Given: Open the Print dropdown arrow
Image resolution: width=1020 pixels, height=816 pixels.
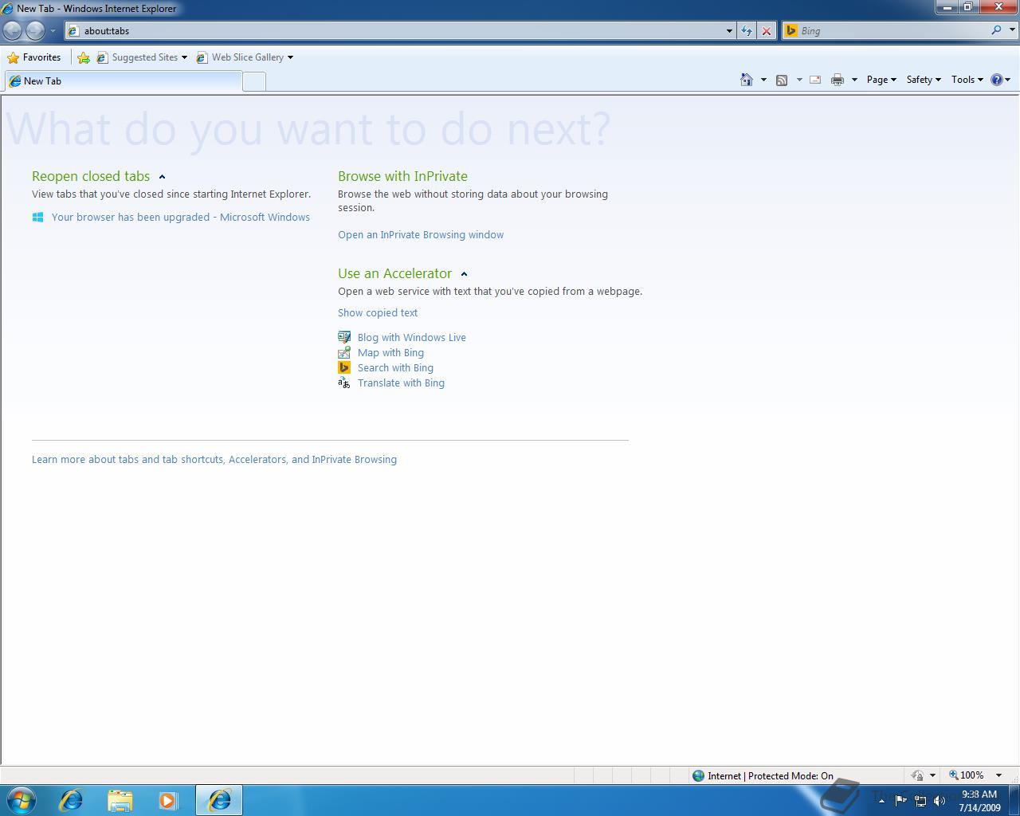Looking at the screenshot, I should point(854,80).
